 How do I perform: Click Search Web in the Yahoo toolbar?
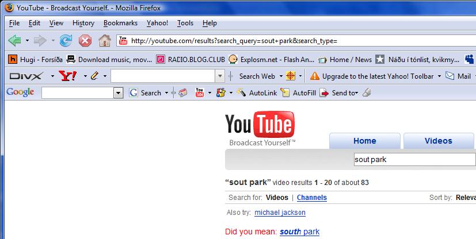pos(257,76)
